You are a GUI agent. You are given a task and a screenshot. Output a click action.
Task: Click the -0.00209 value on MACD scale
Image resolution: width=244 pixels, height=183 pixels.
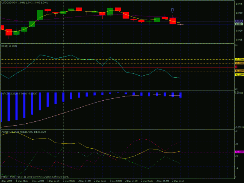[239, 127]
